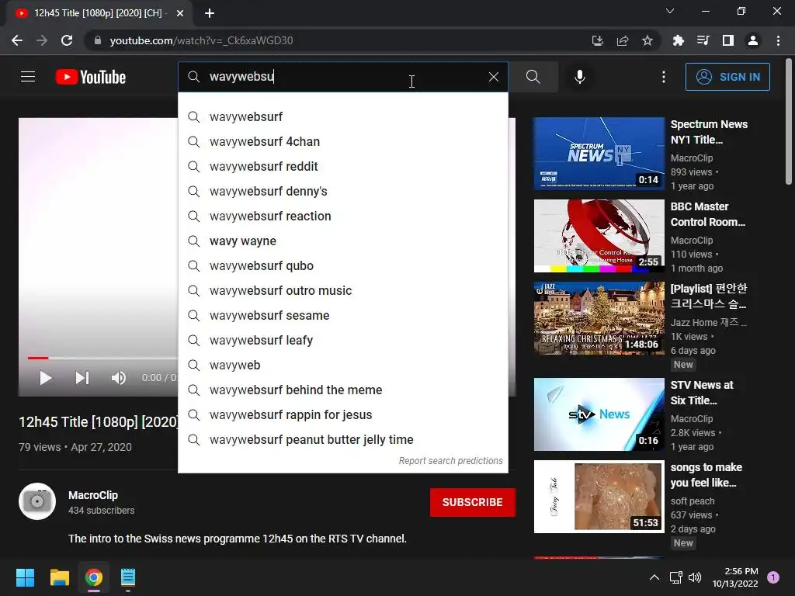The image size is (795, 596).
Task: Open 'songs to make you feel like' title
Action: [706, 475]
